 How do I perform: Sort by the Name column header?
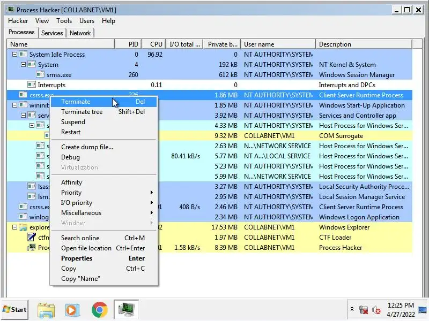61,44
